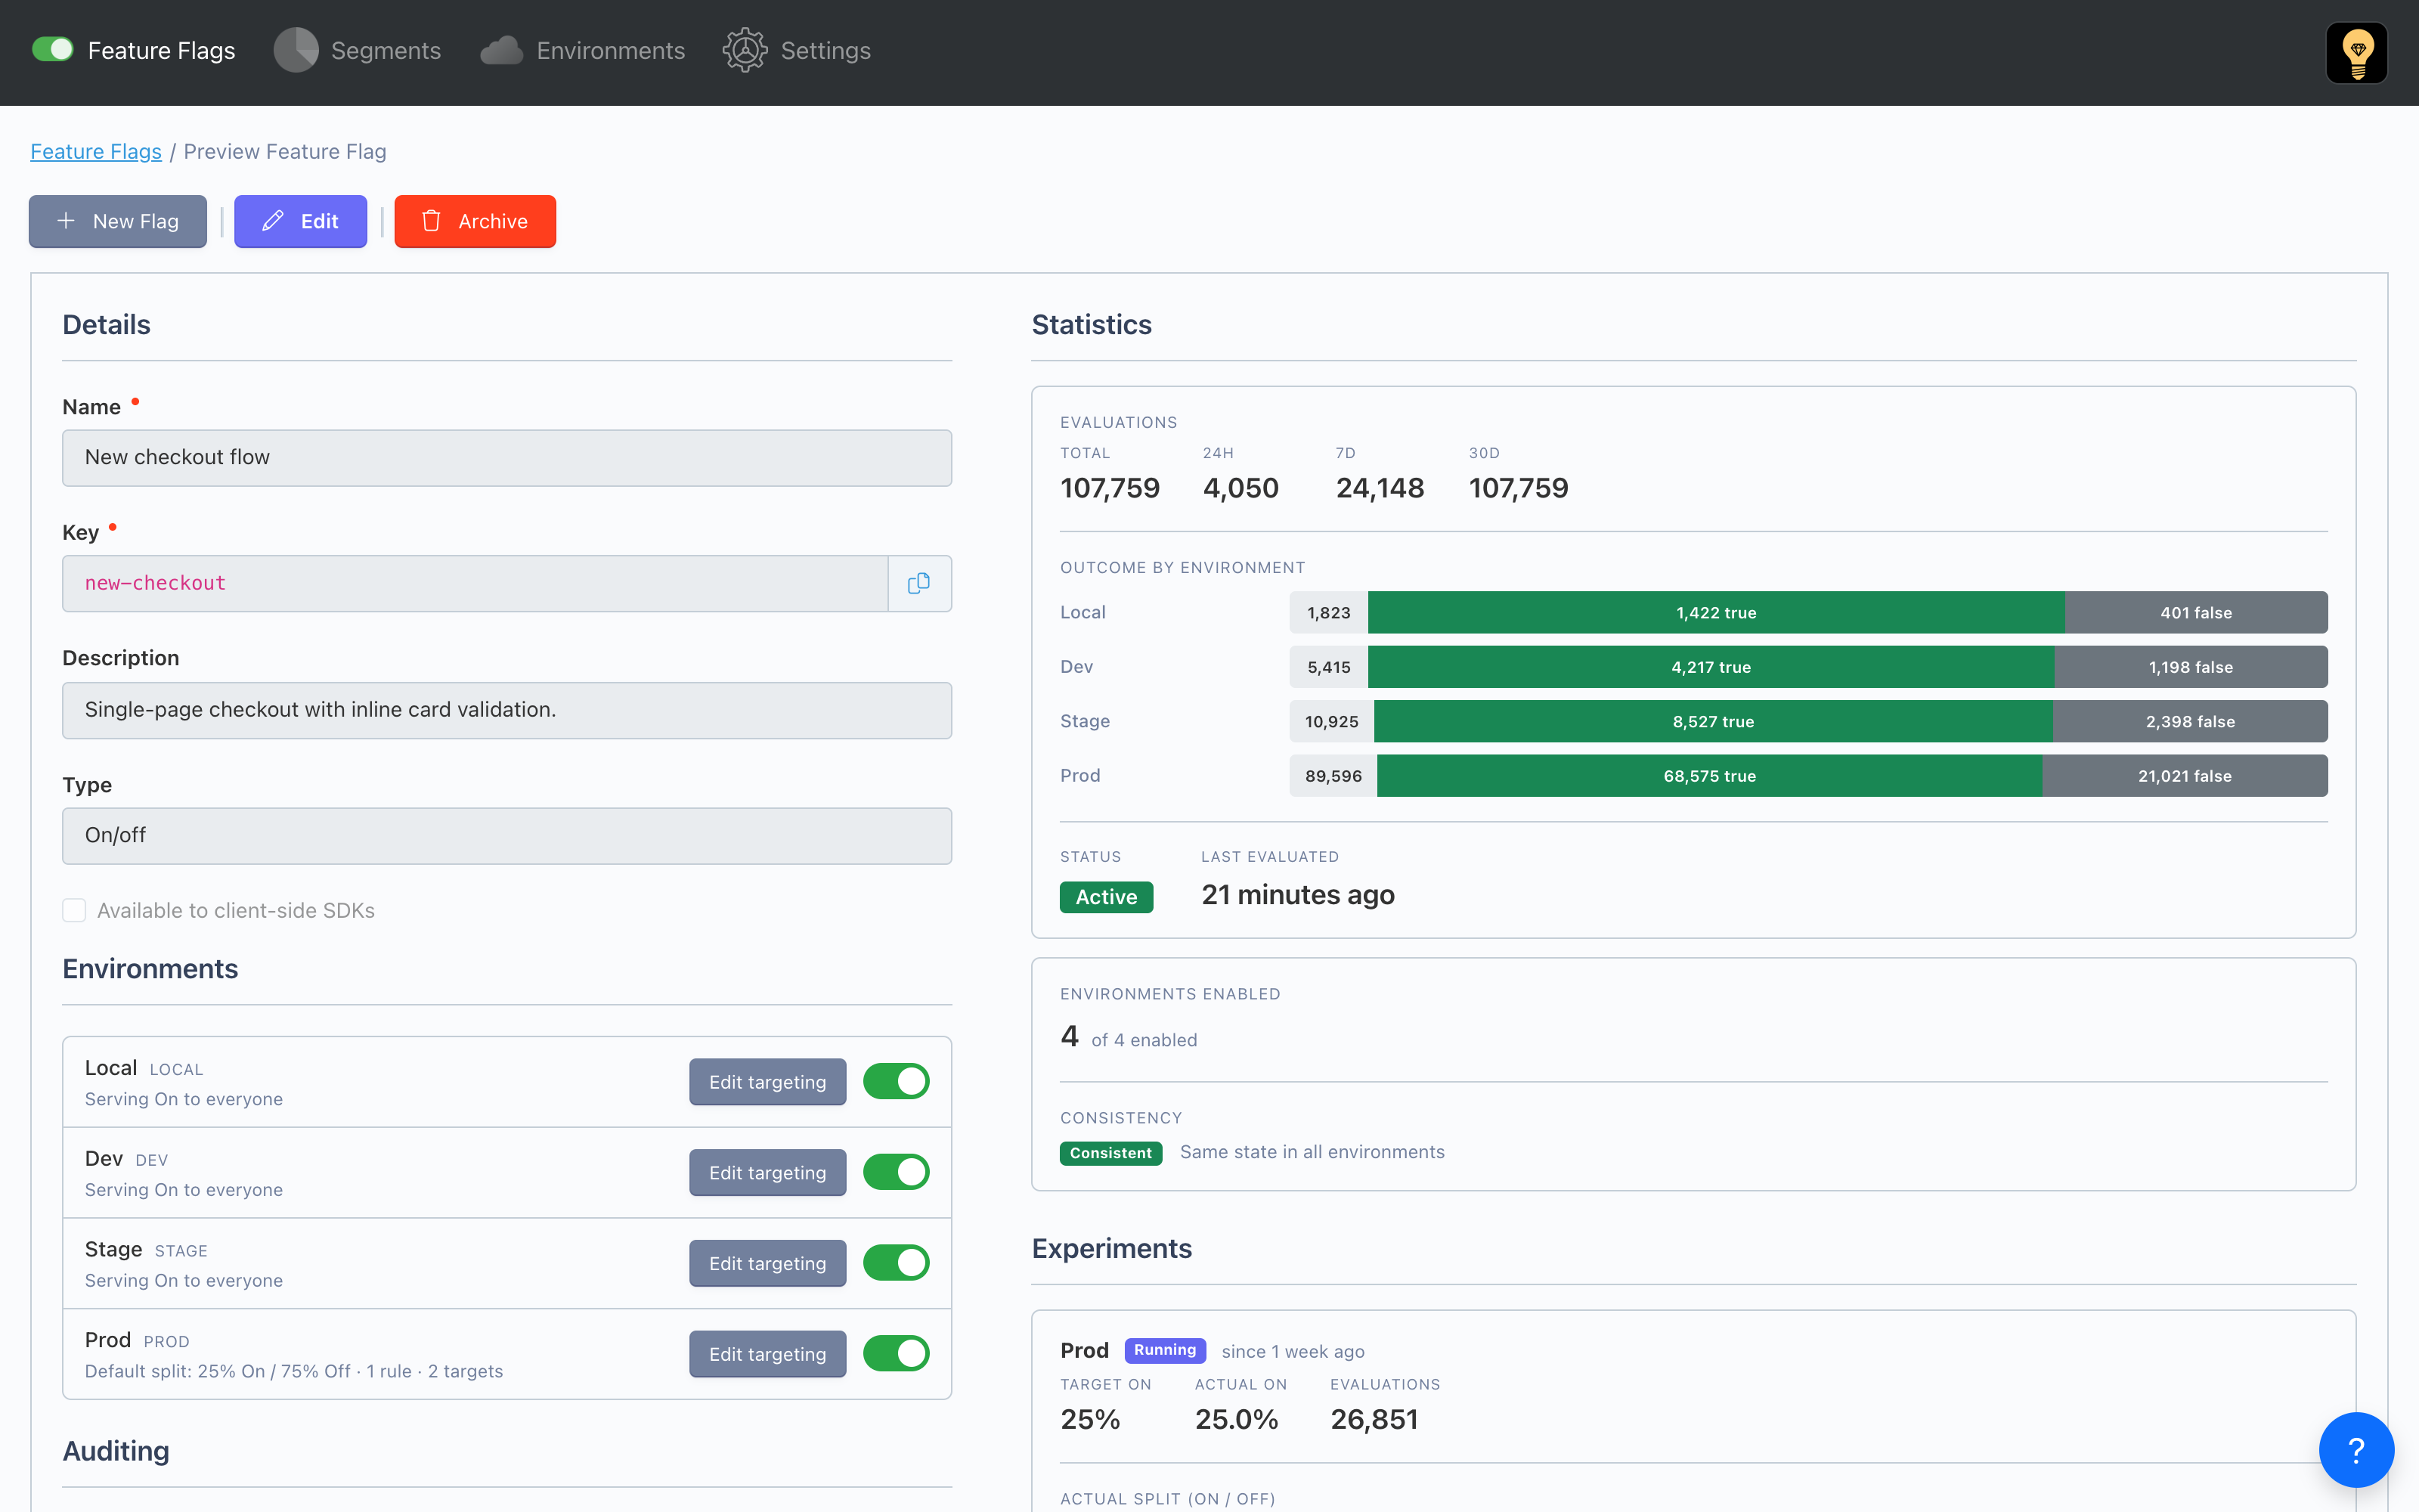Click Edit targeting for Local
2419x1512 pixels.
tap(768, 1082)
